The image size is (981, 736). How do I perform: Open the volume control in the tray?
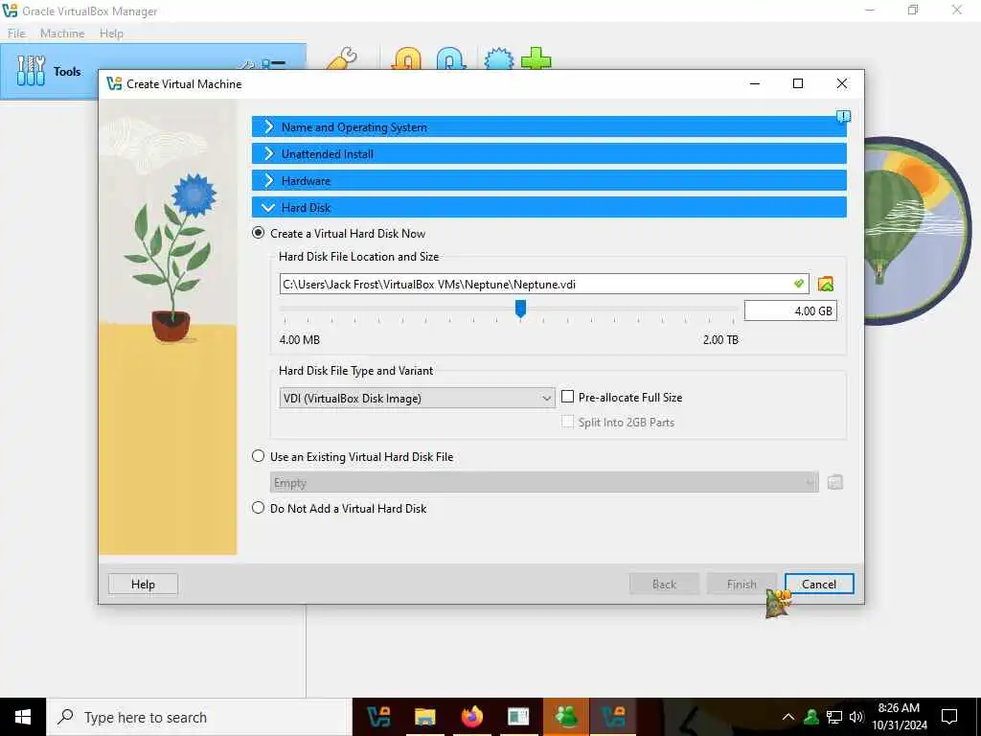click(x=856, y=717)
